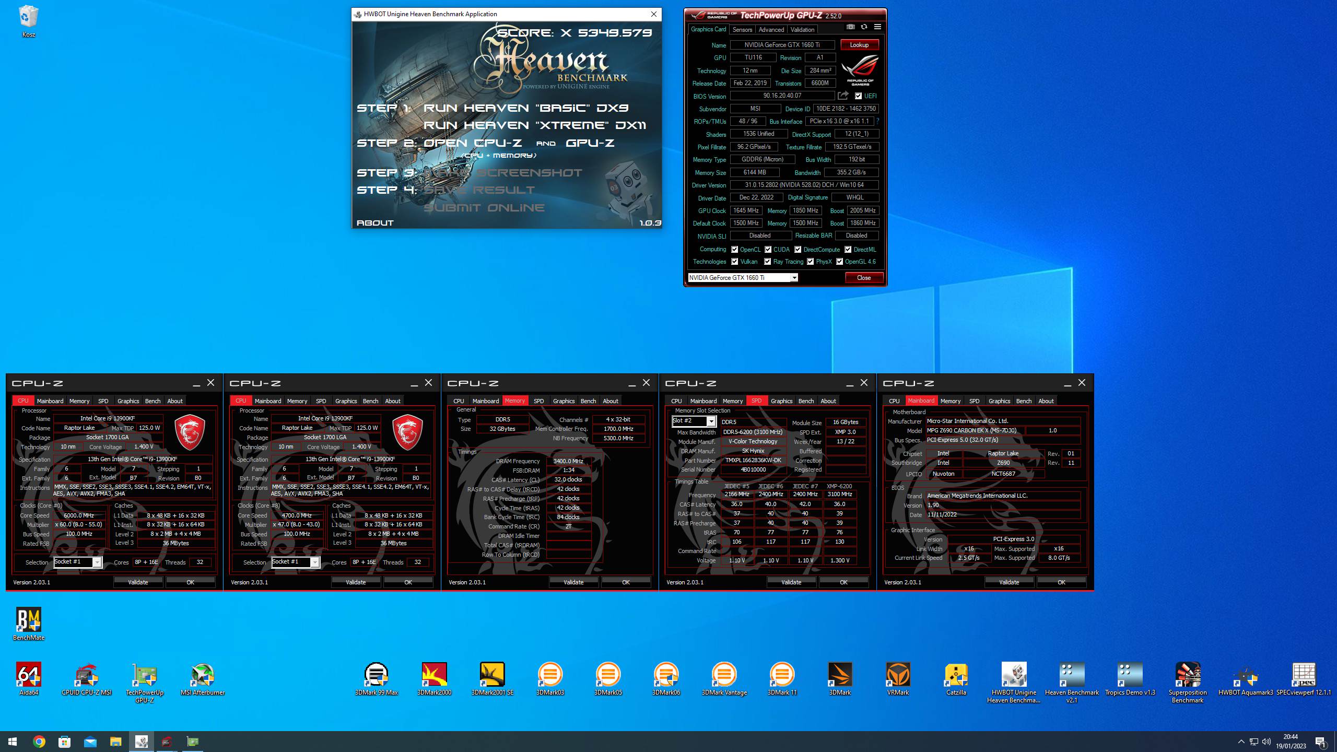Toggle DirectCompute checkbox in GPU-Z
The width and height of the screenshot is (1337, 752).
[x=797, y=250]
